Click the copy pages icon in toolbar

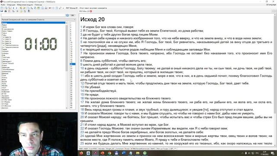click(29, 8)
